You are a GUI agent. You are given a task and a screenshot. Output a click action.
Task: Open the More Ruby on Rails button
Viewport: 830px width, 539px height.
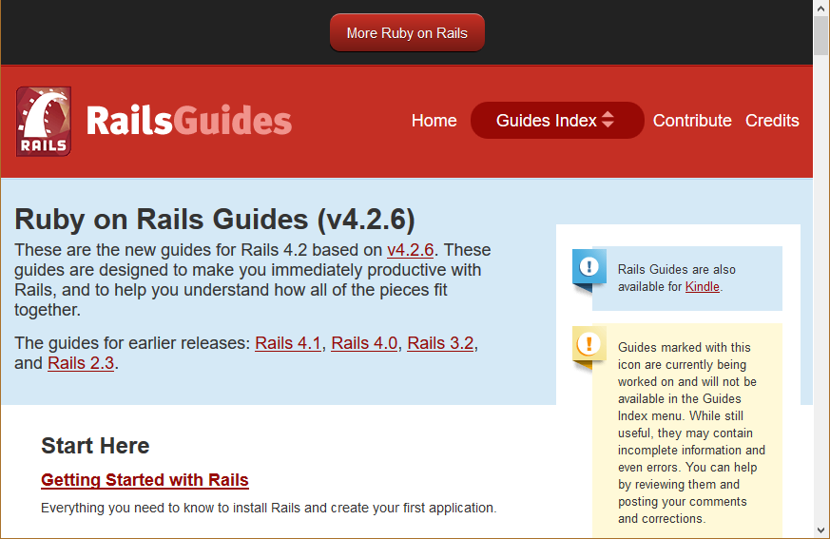pyautogui.click(x=407, y=33)
